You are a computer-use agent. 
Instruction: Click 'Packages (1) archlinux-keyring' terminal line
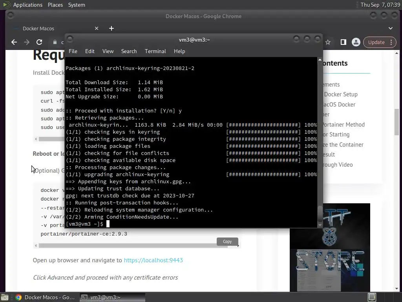130,68
